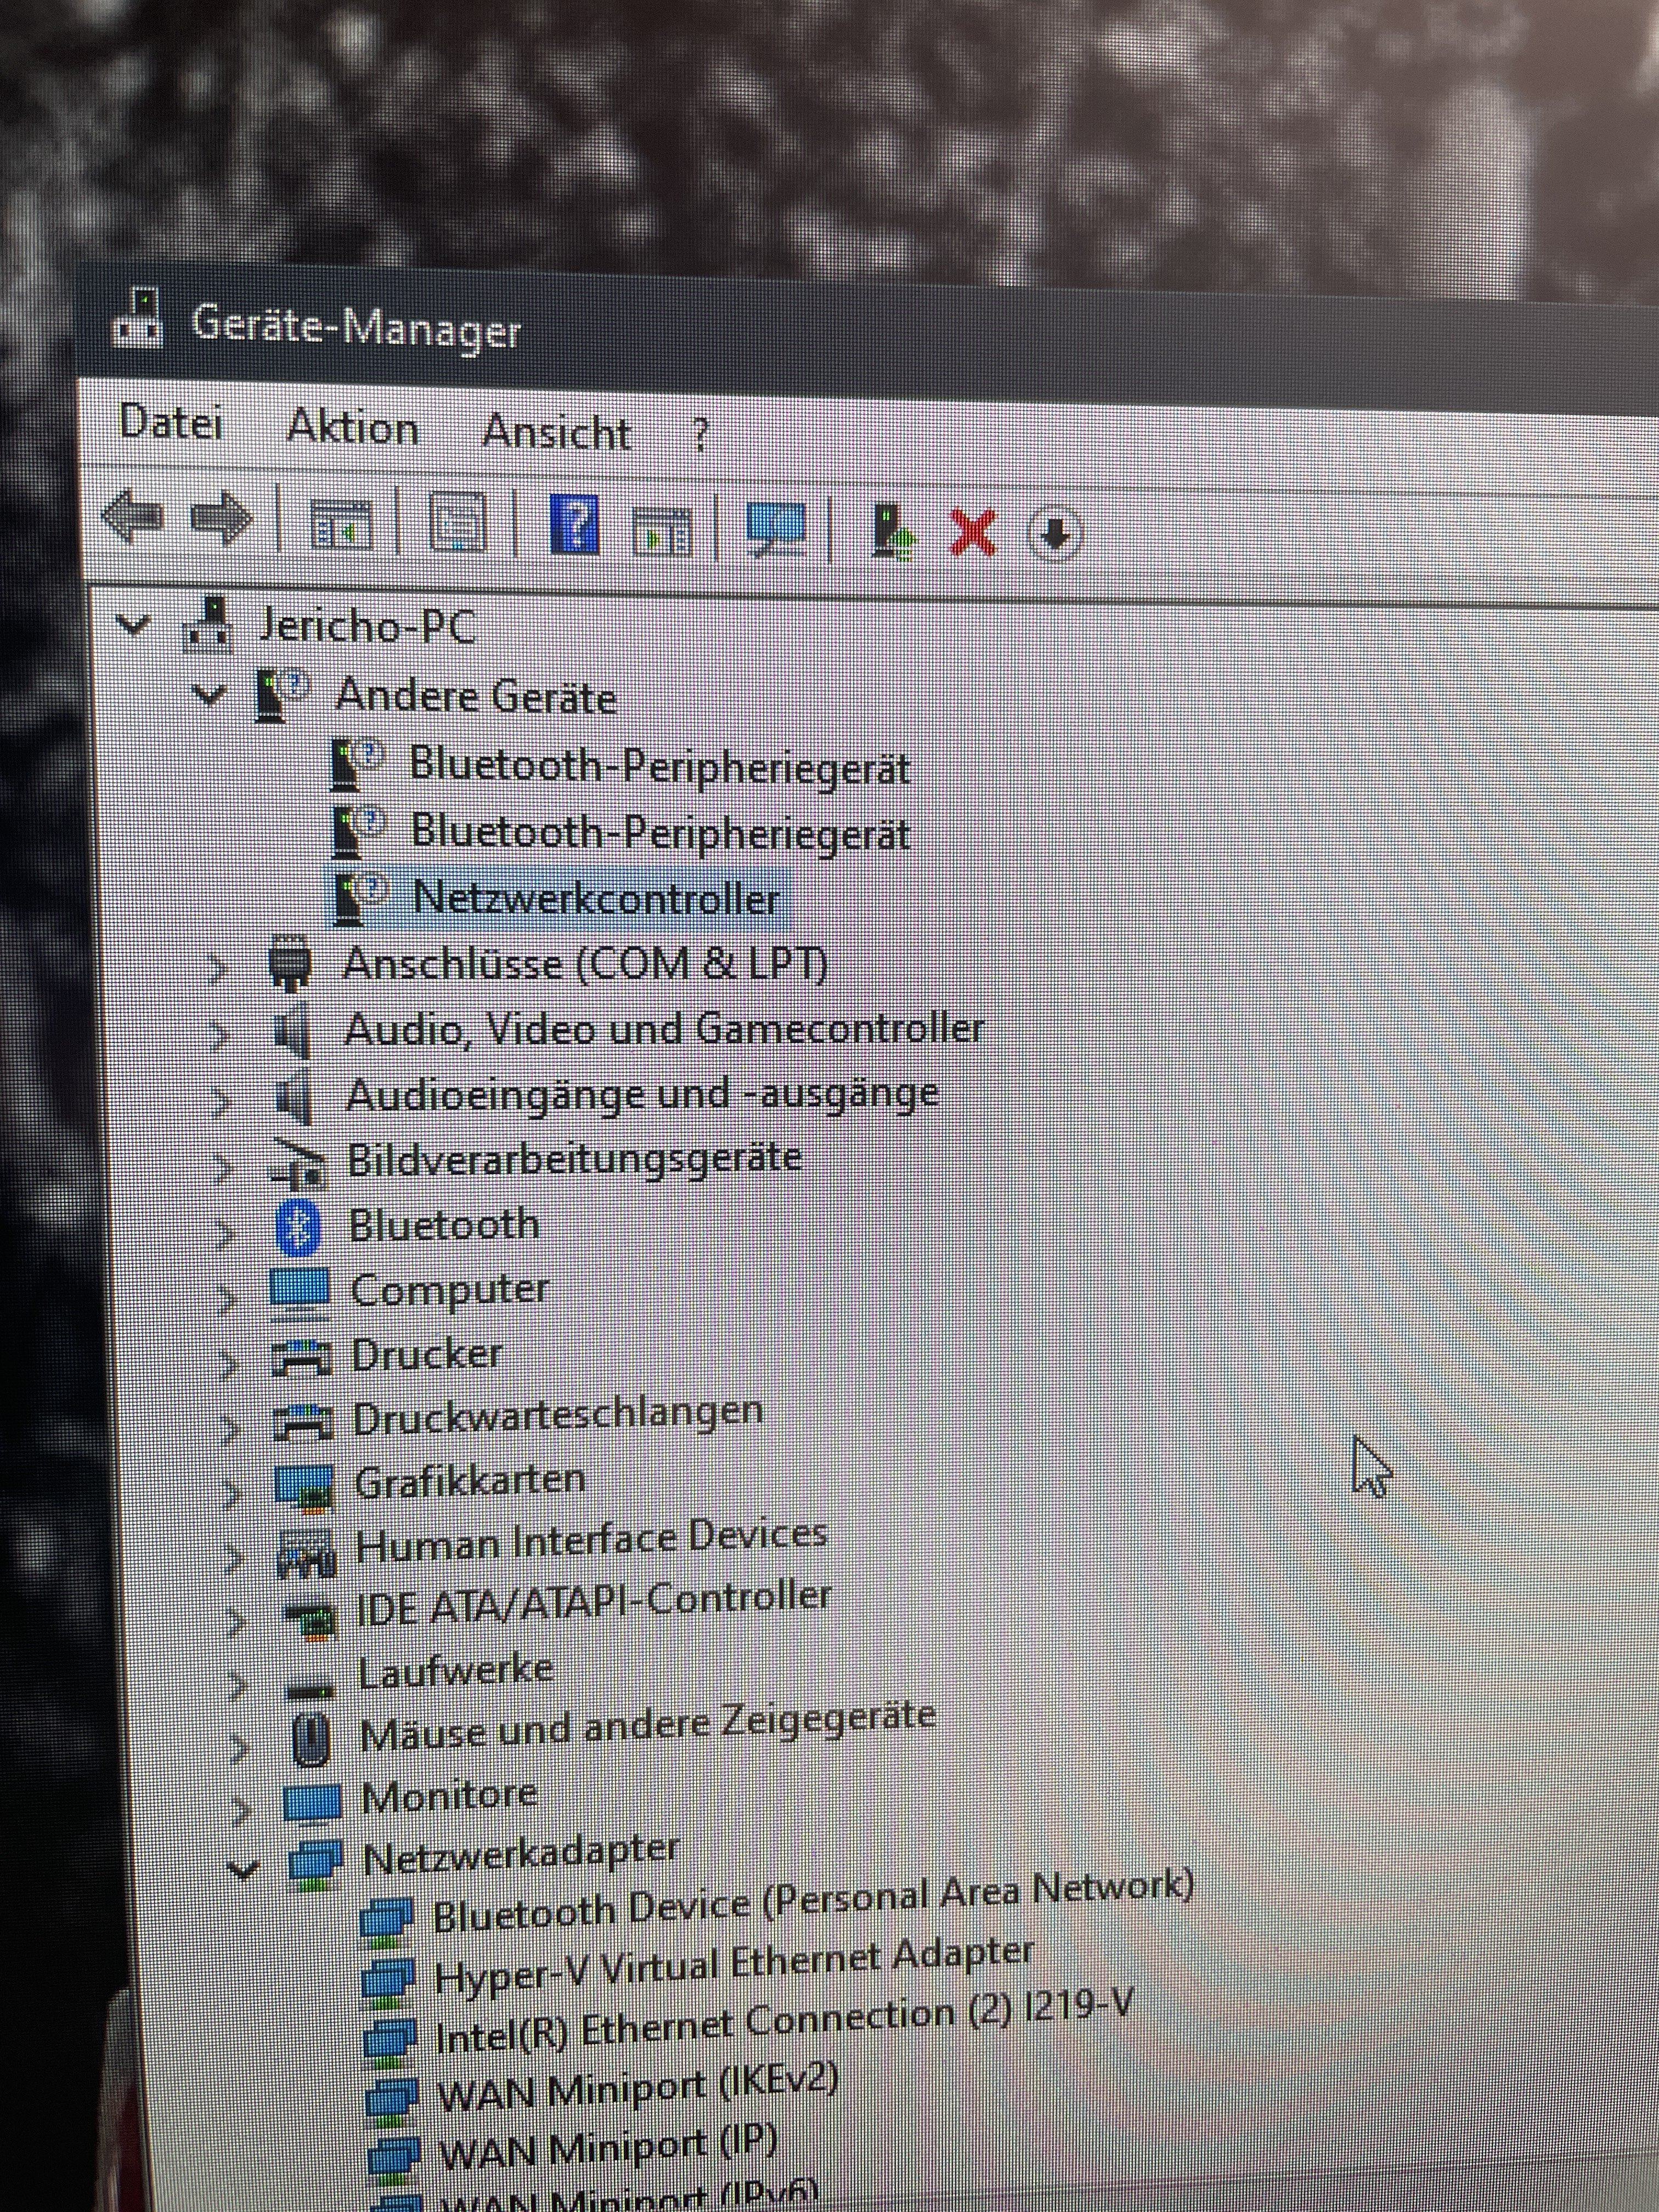Open the Aktion menu
Viewport: 1659px width, 2212px height.
(352, 428)
